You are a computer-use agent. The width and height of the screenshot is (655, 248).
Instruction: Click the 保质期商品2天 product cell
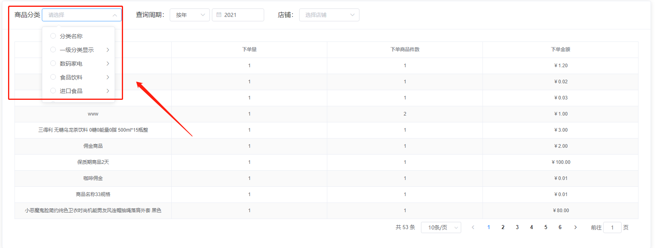point(93,162)
